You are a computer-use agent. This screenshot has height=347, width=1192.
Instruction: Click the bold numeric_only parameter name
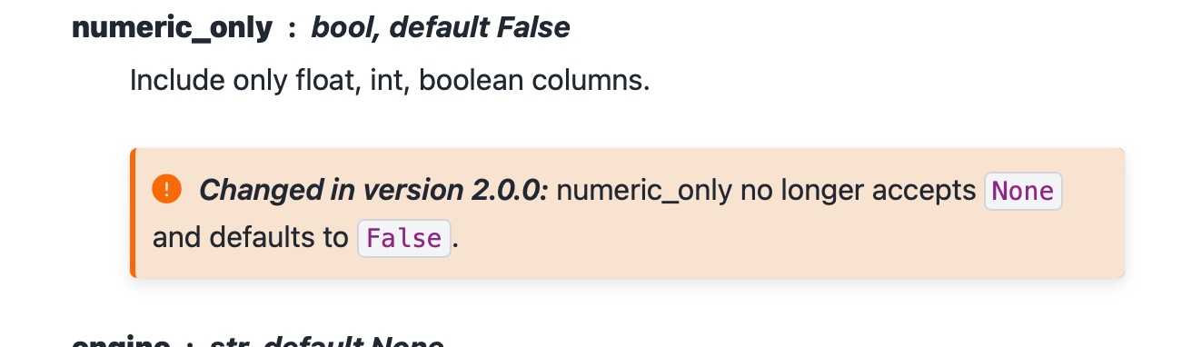pyautogui.click(x=172, y=29)
